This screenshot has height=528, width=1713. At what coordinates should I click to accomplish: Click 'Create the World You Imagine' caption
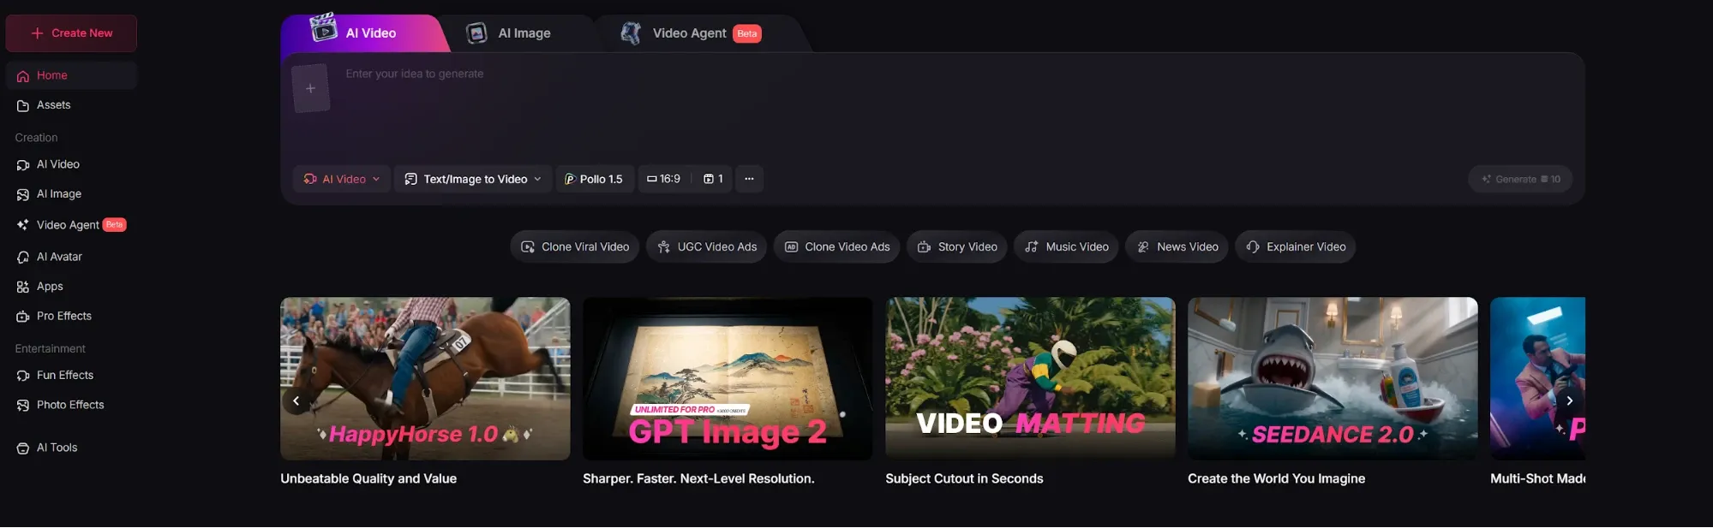click(x=1276, y=478)
